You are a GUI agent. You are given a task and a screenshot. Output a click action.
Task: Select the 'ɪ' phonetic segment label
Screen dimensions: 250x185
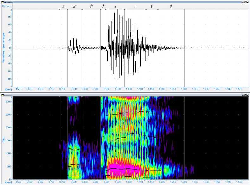pyautogui.click(x=135, y=6)
